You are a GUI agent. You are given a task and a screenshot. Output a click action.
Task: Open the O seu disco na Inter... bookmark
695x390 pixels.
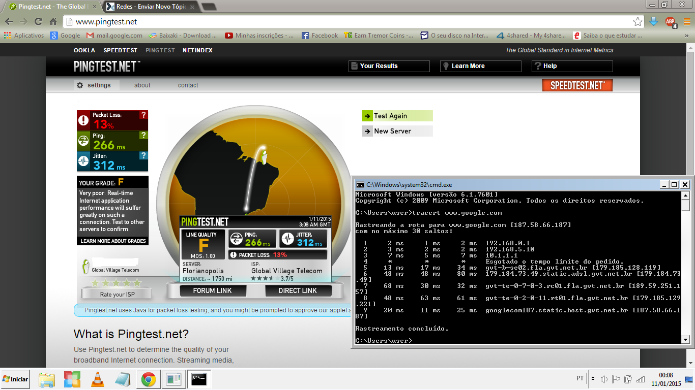click(454, 36)
